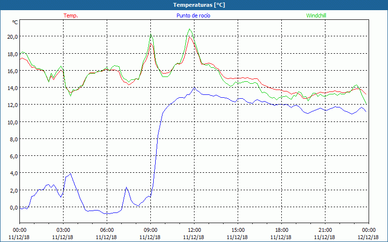
Task: Click the dew point peak near 12:00
Action: (x=194, y=88)
